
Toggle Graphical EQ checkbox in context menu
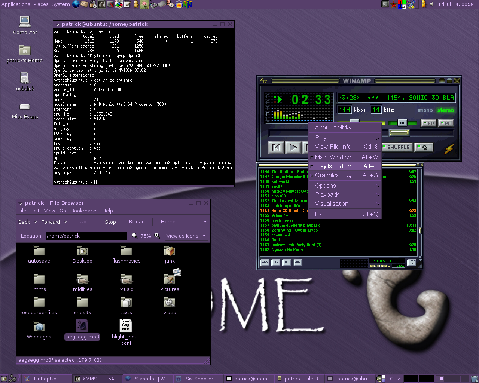[x=312, y=175]
